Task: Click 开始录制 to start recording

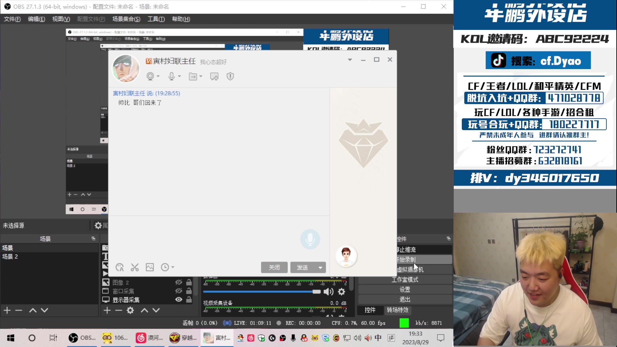Action: coord(425,260)
